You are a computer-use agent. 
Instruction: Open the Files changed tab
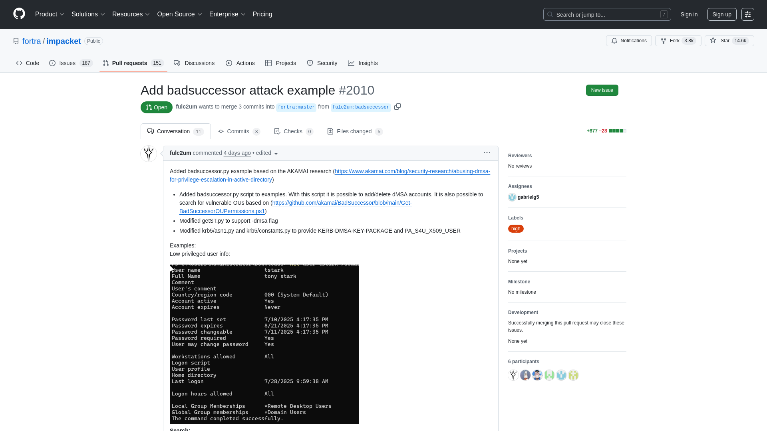pyautogui.click(x=355, y=131)
